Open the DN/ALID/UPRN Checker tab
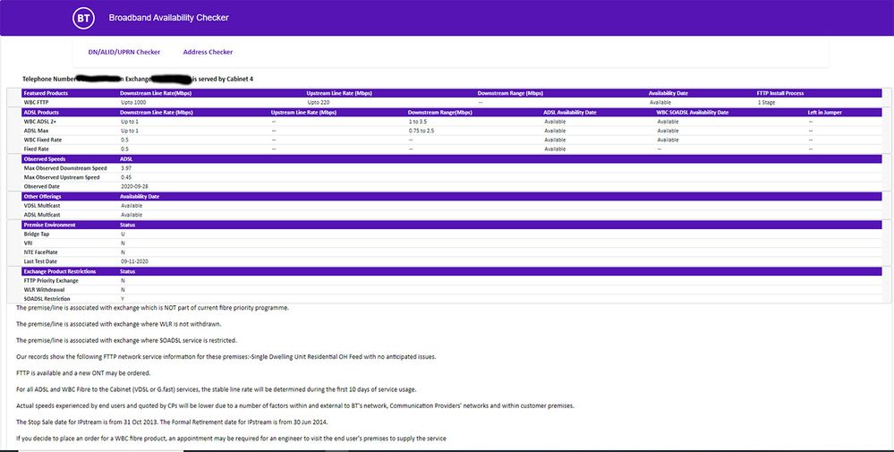 point(123,52)
